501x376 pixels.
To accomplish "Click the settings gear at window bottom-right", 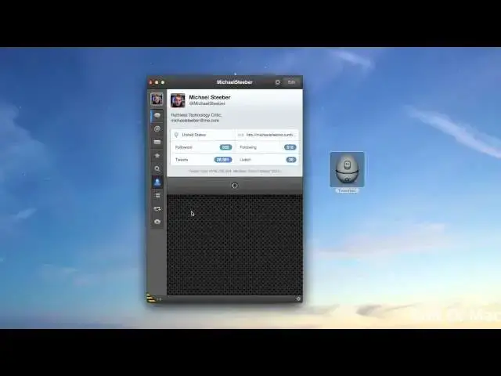I will coord(298,298).
